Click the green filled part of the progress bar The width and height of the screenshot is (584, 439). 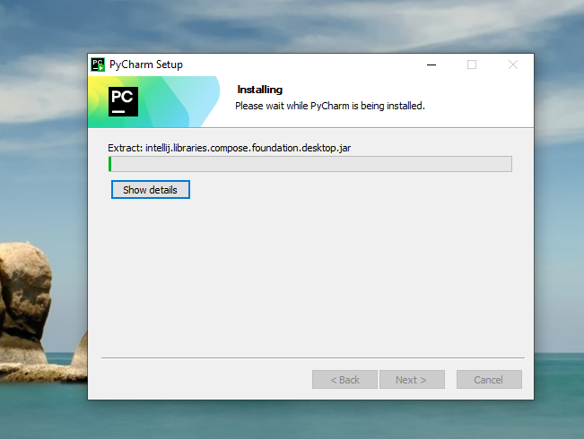click(109, 164)
